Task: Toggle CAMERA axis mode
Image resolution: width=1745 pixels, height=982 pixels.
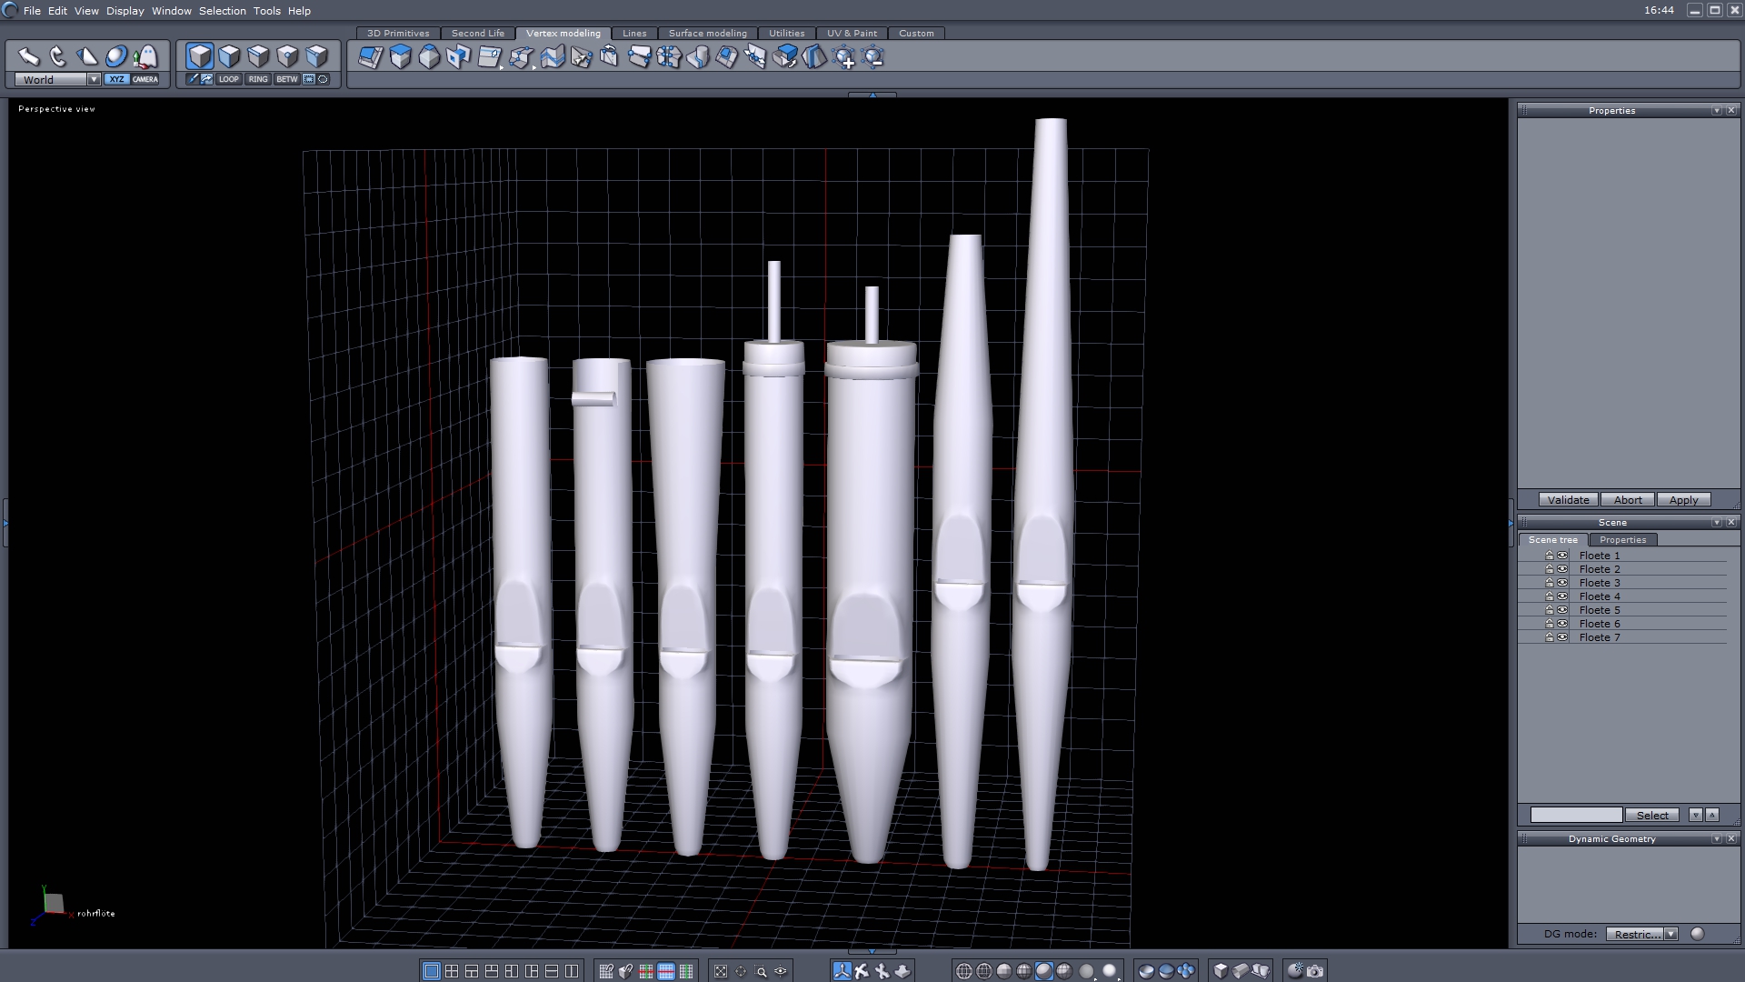Action: (x=145, y=79)
